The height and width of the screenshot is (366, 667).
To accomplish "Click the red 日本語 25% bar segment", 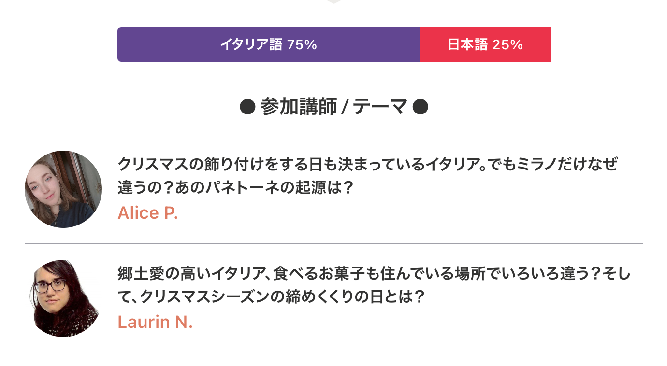I will [x=485, y=44].
